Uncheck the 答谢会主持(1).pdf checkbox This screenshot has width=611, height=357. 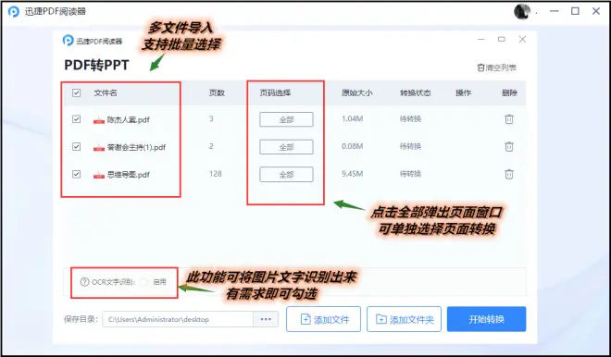(76, 147)
